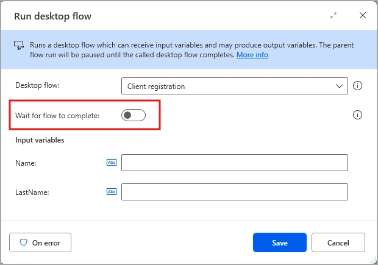The image size is (378, 265).
Task: Cancel the Run desktop flow dialog
Action: click(x=338, y=242)
